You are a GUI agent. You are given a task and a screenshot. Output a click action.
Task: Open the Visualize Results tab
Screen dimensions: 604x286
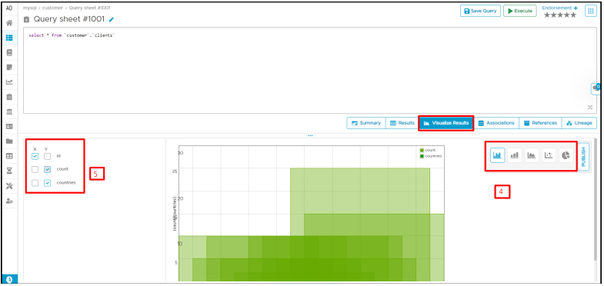(x=446, y=123)
